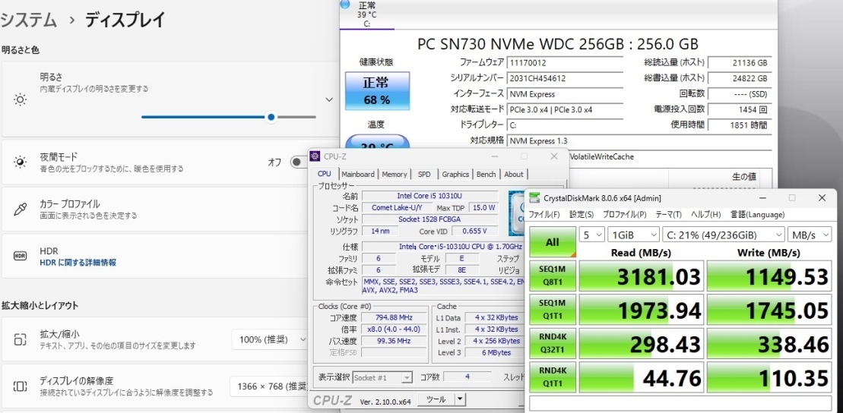Run the SEQ1M Q8T1 test button
The width and height of the screenshot is (843, 413).
(552, 276)
